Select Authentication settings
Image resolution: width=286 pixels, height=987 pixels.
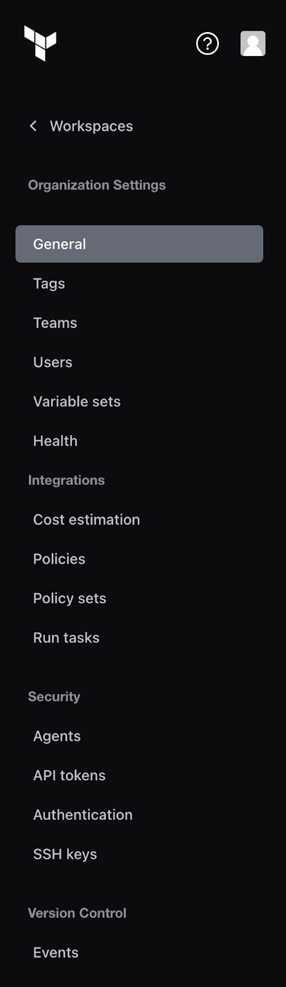pos(83,815)
